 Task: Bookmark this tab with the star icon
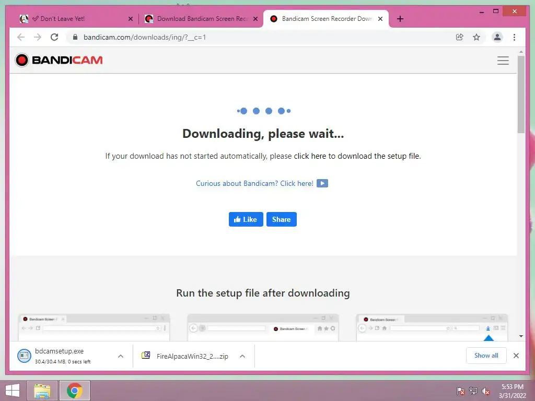click(x=476, y=37)
